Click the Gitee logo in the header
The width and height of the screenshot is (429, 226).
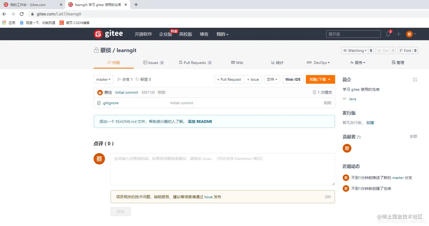coord(108,34)
